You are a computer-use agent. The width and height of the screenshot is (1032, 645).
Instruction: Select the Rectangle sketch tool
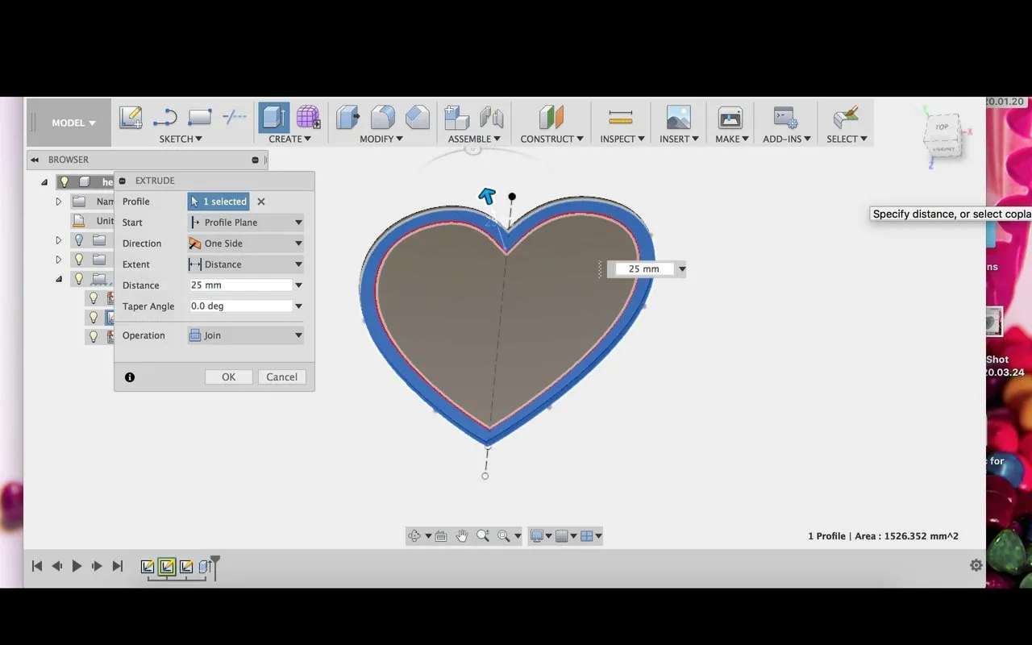(199, 118)
